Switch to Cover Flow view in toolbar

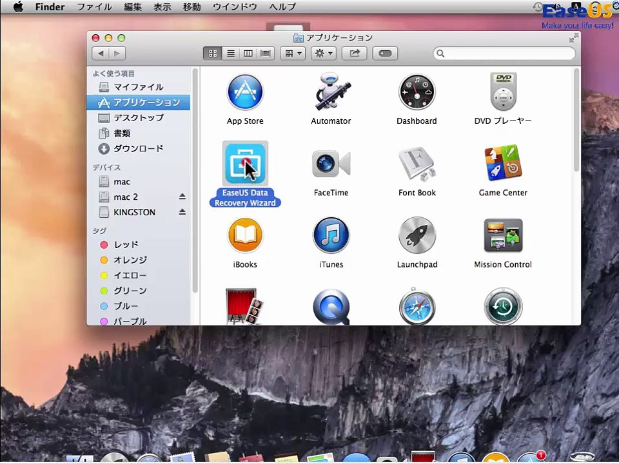[266, 53]
